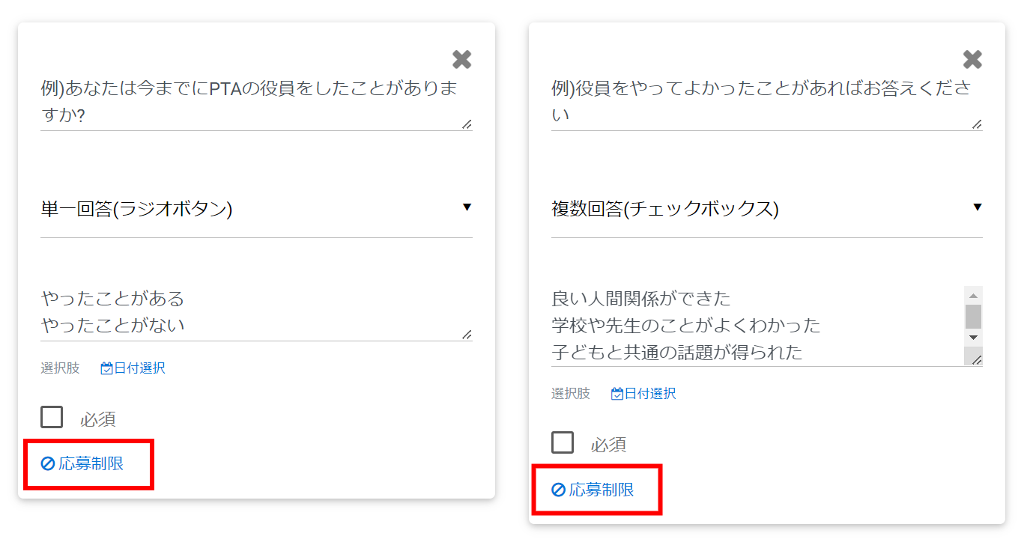Remove the checkbox question card with X
Screen dimensions: 1027x548
[972, 60]
